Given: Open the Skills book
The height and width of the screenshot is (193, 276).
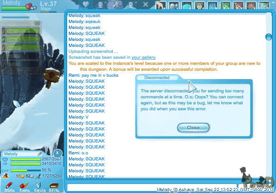Looking at the screenshot, I should 54,186.
